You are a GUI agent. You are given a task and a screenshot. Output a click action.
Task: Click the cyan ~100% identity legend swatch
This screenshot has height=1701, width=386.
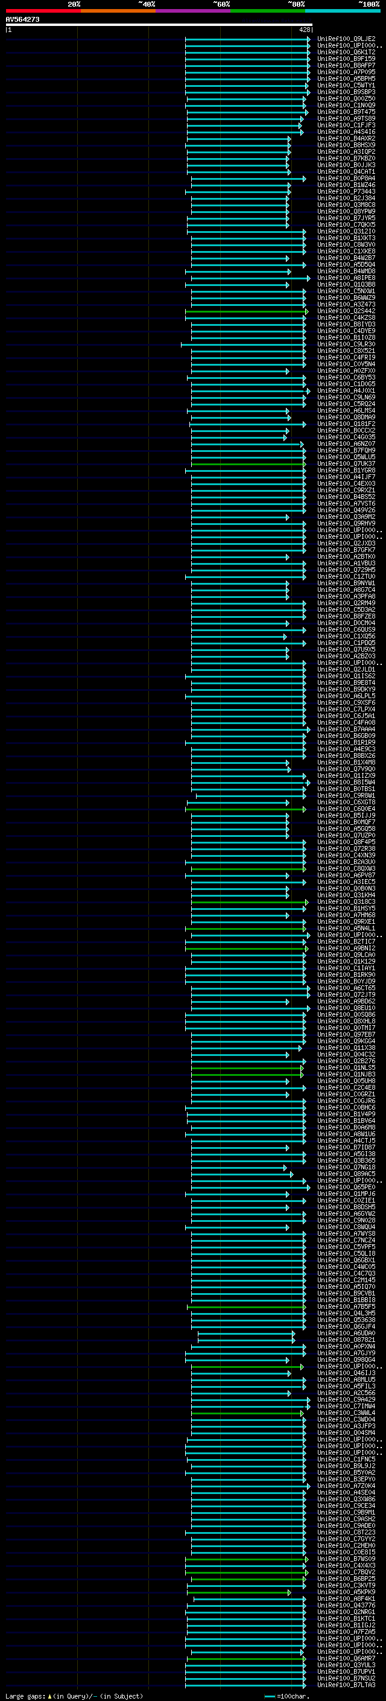[x=343, y=11]
